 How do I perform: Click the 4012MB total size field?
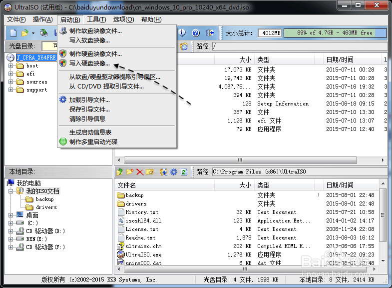(270, 33)
